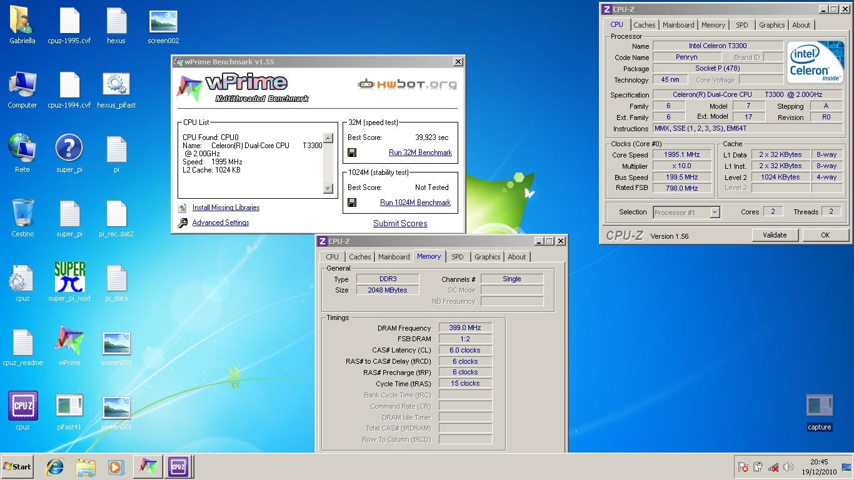Open Internet Explorer from taskbar

(x=56, y=466)
